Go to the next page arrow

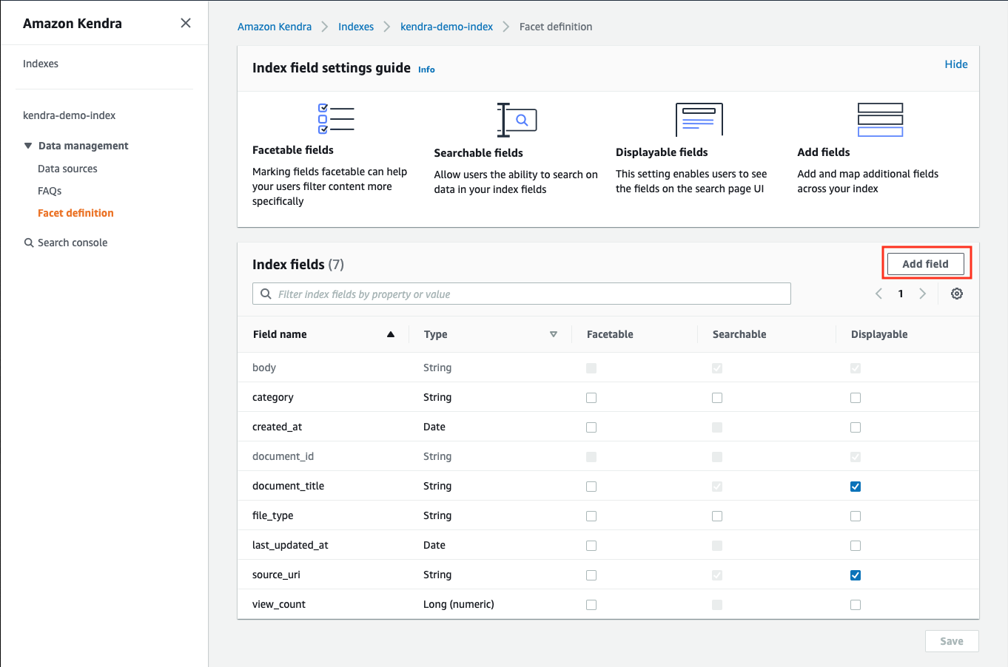click(x=922, y=294)
